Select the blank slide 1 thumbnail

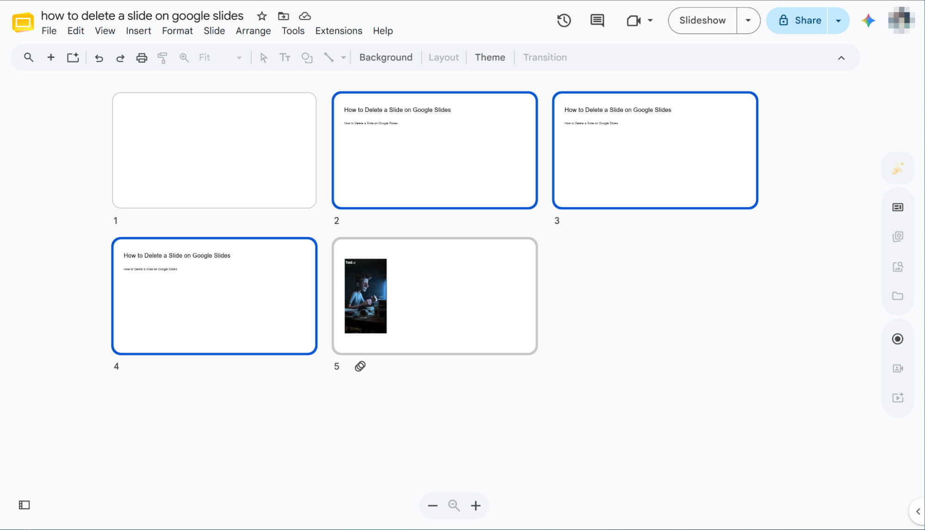click(214, 150)
